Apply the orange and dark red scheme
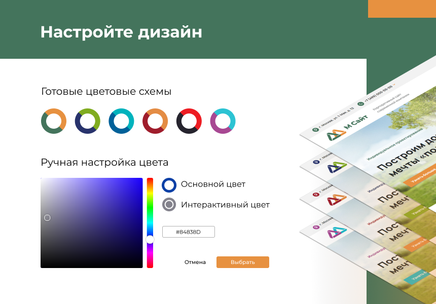This screenshot has width=436, height=304. pos(155,121)
